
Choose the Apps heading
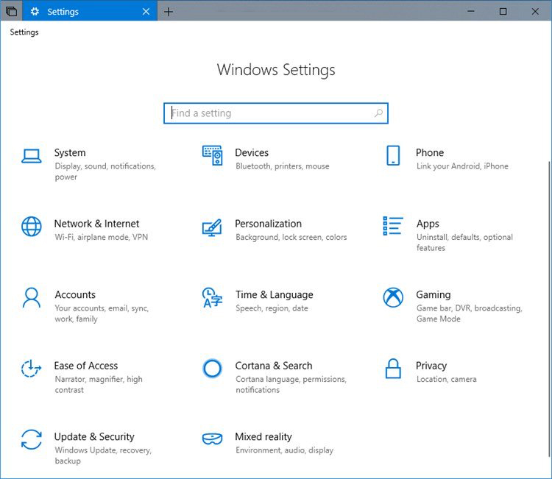click(428, 224)
